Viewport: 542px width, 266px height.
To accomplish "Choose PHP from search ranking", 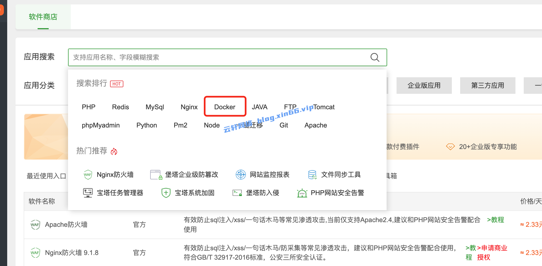I will tap(88, 107).
